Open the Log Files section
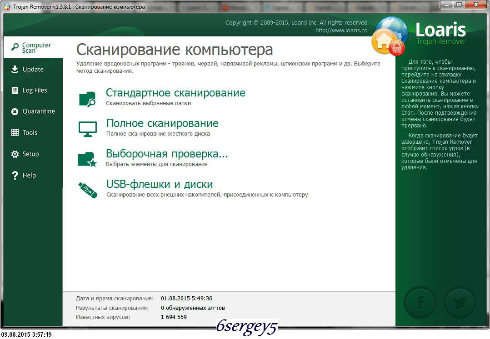The width and height of the screenshot is (490, 339). 33,91
